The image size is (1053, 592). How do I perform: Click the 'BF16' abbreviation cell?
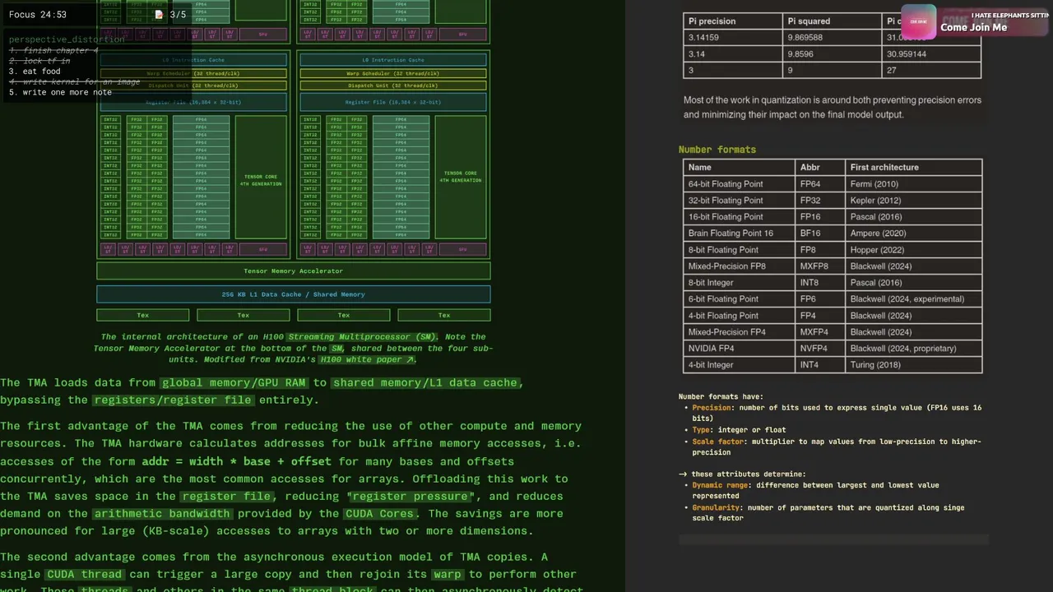pyautogui.click(x=821, y=233)
